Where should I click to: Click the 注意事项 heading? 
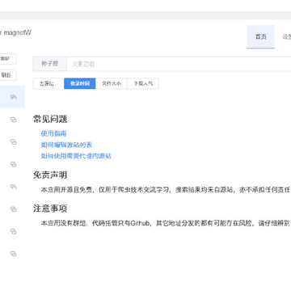coord(50,209)
